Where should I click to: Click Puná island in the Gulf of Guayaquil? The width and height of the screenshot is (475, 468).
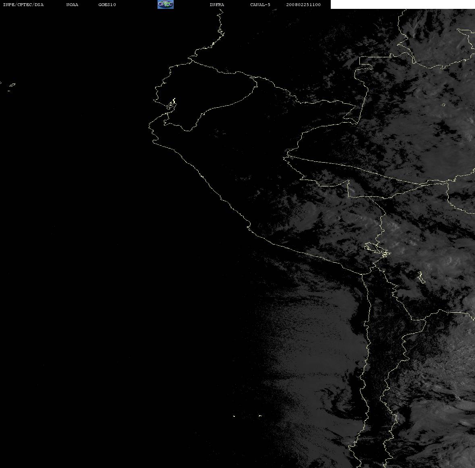pos(171,104)
